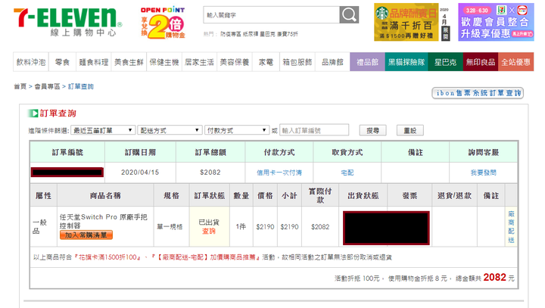Open the 信用卡一次付清 payment link
Viewport: 545px width, 308px height.
click(x=279, y=173)
